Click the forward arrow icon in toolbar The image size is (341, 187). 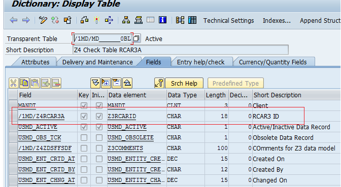click(x=26, y=20)
